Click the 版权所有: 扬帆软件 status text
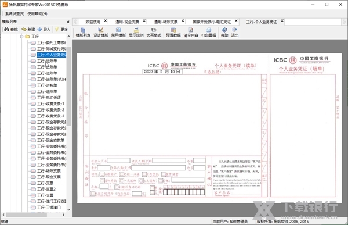348x225 pixels. tap(282, 222)
